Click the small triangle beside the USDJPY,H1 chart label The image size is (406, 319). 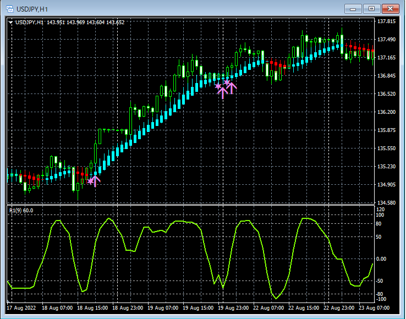point(10,23)
